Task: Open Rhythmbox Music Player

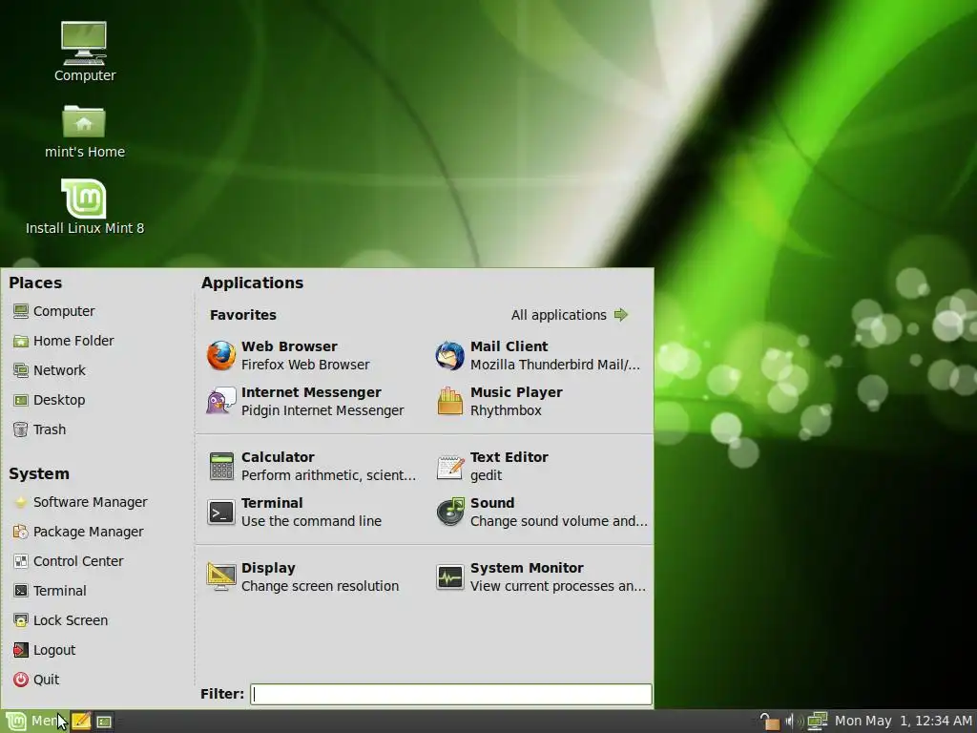Action: tap(499, 402)
